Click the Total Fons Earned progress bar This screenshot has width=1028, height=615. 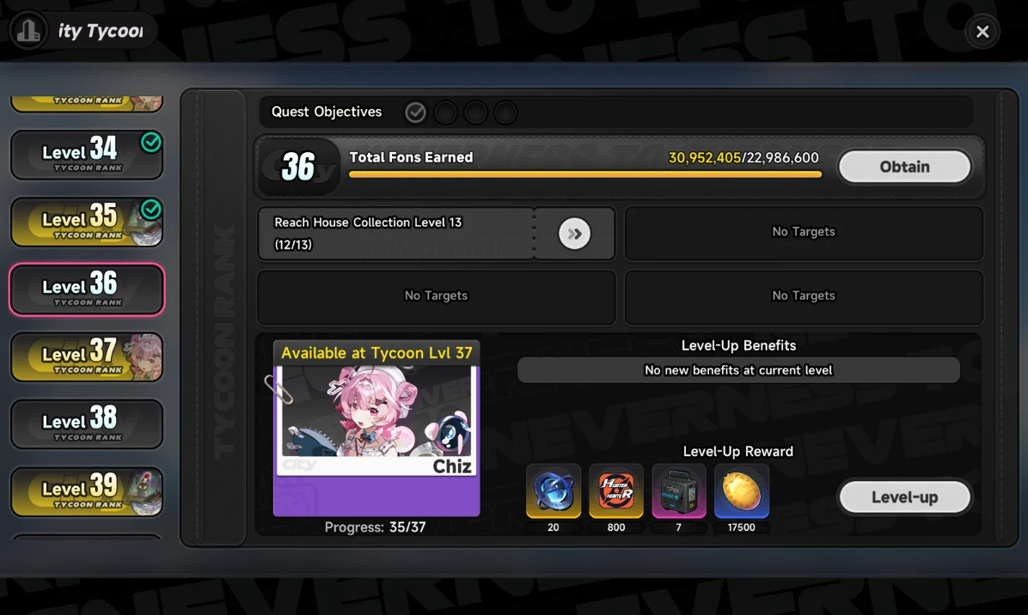pos(584,175)
